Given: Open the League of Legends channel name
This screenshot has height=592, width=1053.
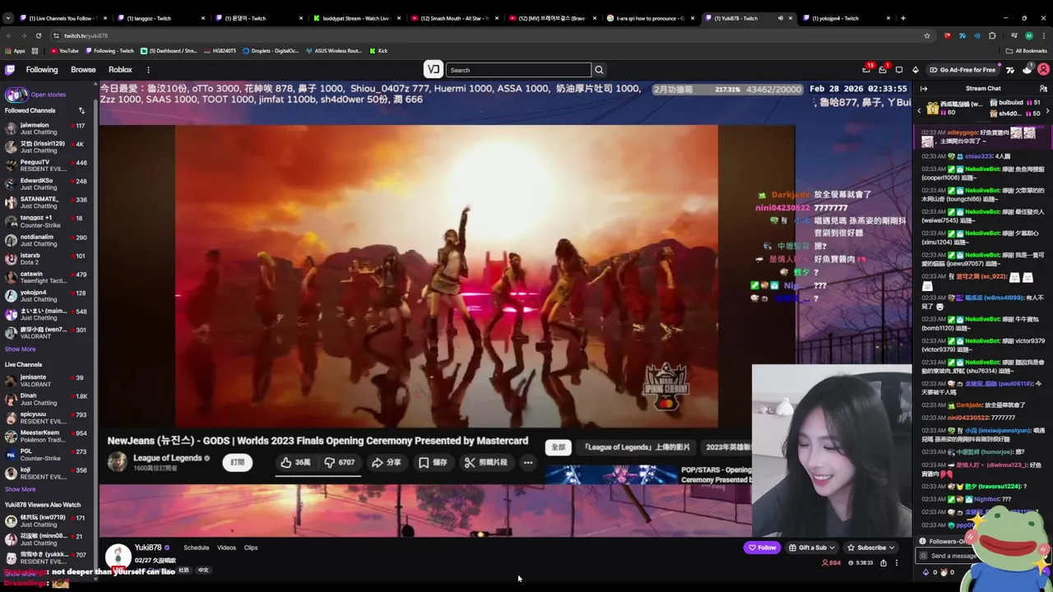Looking at the screenshot, I should (168, 458).
